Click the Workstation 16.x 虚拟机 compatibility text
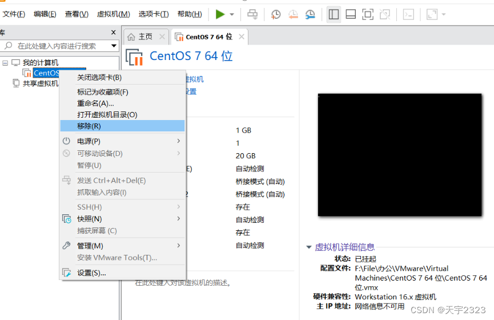 click(x=395, y=297)
